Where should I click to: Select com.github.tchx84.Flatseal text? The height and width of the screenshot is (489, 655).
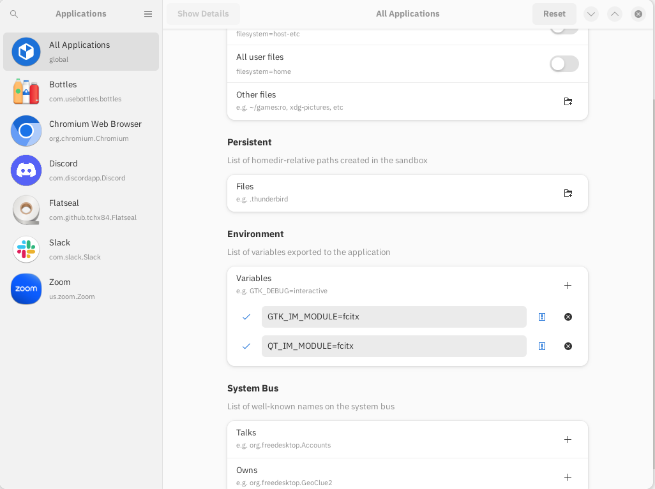point(93,218)
